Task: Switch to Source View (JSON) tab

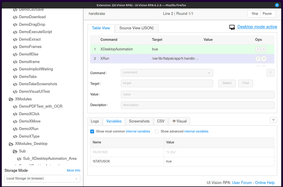Action: (x=136, y=28)
